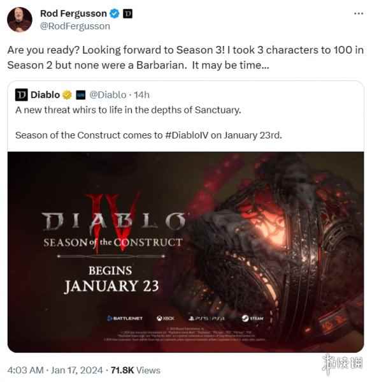The height and width of the screenshot is (382, 372).
Task: Click the Diablo account logo in quoted tweet
Action: 22,95
